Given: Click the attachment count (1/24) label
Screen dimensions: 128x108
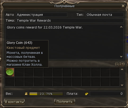Looking at the screenshot, I should [120, 64].
